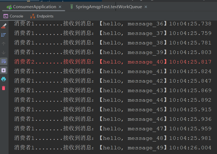The width and height of the screenshot is (217, 154).
Task: Print the console output
Action: tap(4, 79)
